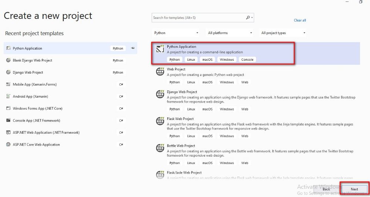This screenshot has height=197, width=370.
Task: Restore the window using the title bar button
Action: pos(361,1)
